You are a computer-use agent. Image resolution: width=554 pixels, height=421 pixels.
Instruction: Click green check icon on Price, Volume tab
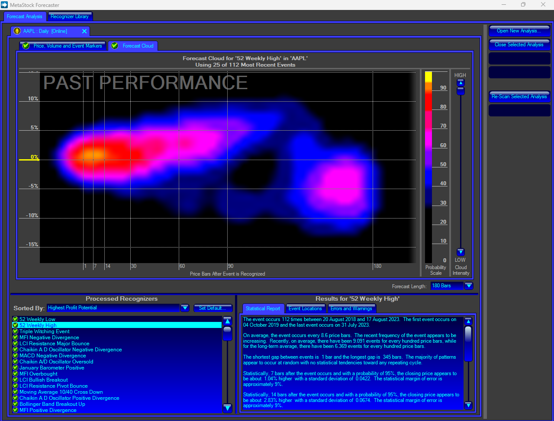(x=26, y=45)
